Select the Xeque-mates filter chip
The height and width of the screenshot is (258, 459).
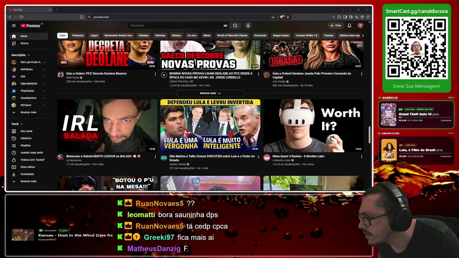tap(281, 35)
